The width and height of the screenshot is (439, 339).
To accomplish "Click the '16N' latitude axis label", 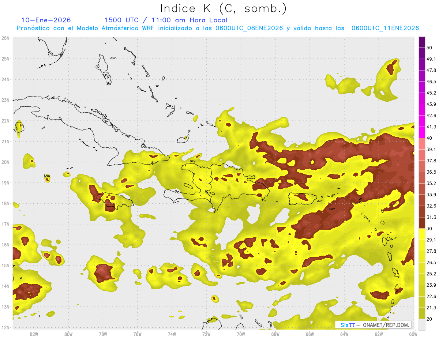I will [5, 245].
